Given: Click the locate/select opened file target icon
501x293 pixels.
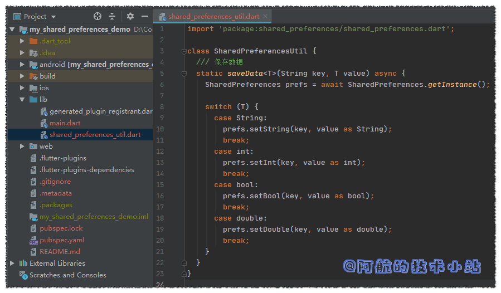Looking at the screenshot, I should click(98, 16).
